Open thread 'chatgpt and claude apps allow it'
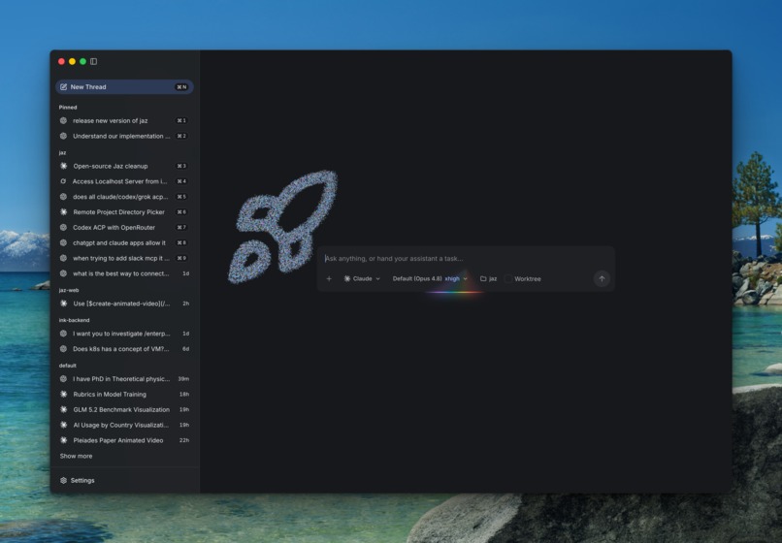782x543 pixels. 125,242
